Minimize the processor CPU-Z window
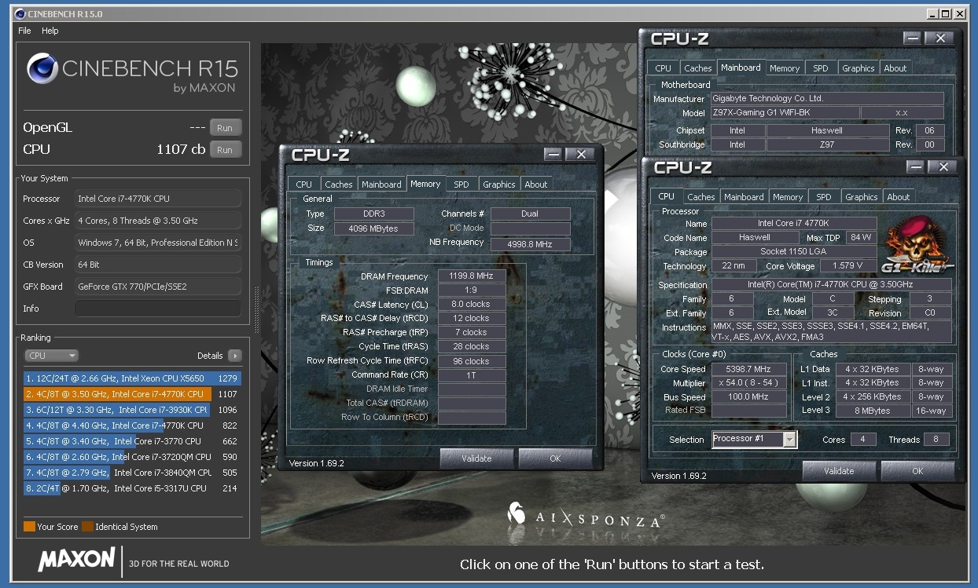Image resolution: width=978 pixels, height=588 pixels. click(915, 166)
